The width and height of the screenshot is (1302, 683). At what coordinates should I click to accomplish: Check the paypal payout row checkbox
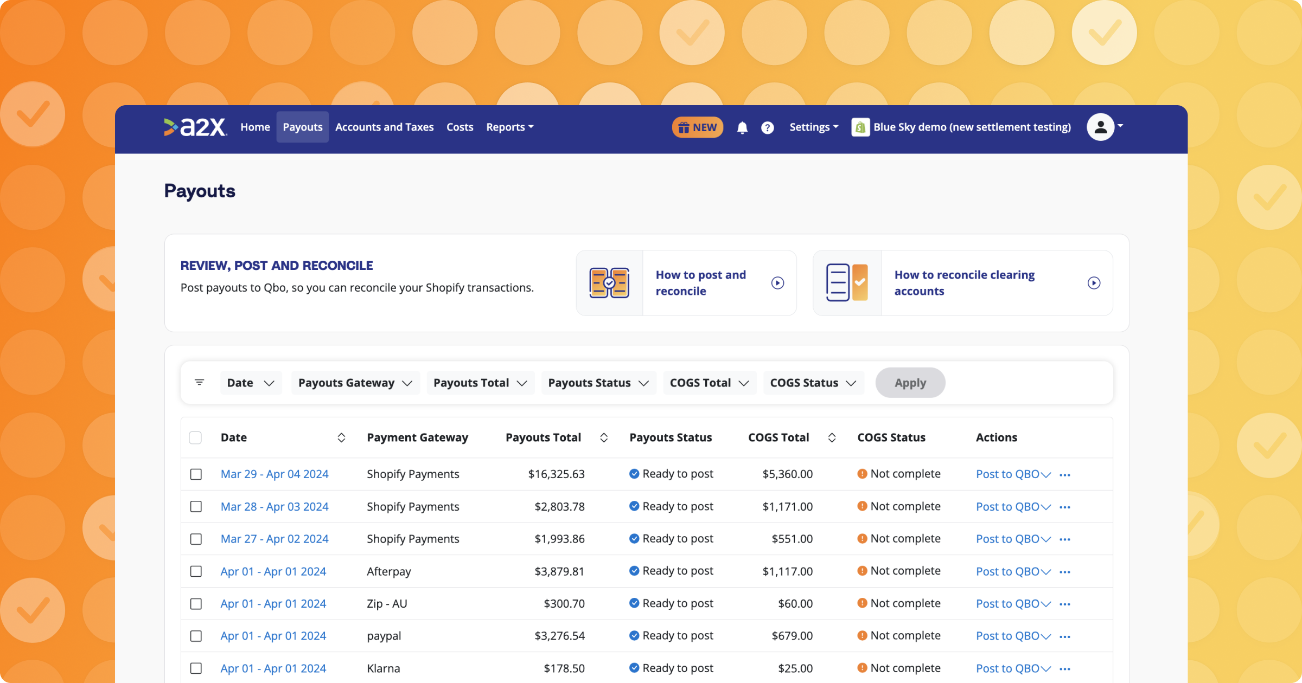click(x=196, y=636)
